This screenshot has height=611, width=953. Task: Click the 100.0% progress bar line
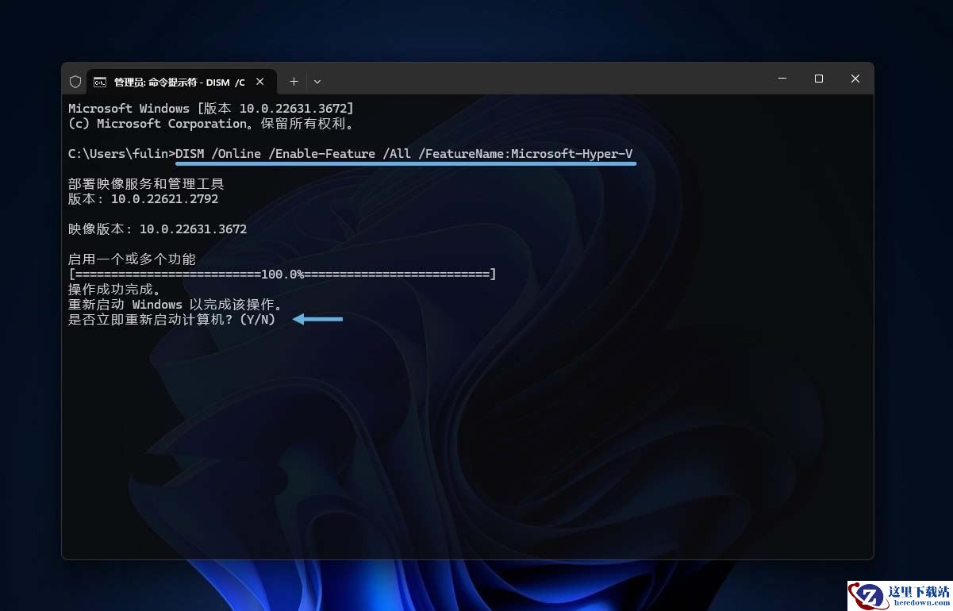point(282,275)
